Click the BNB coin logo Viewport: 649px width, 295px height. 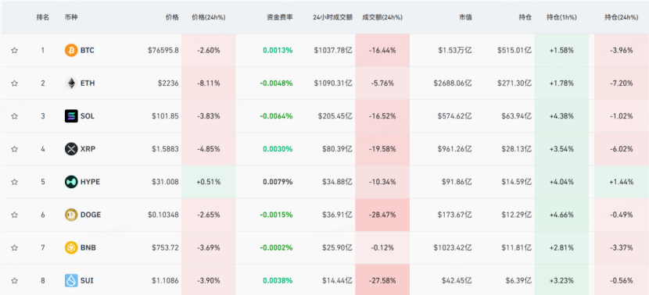[x=71, y=247]
